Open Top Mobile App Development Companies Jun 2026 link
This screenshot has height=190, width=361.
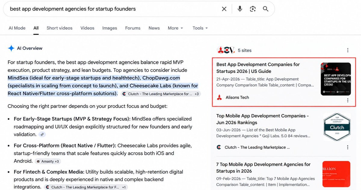[x=263, y=119]
